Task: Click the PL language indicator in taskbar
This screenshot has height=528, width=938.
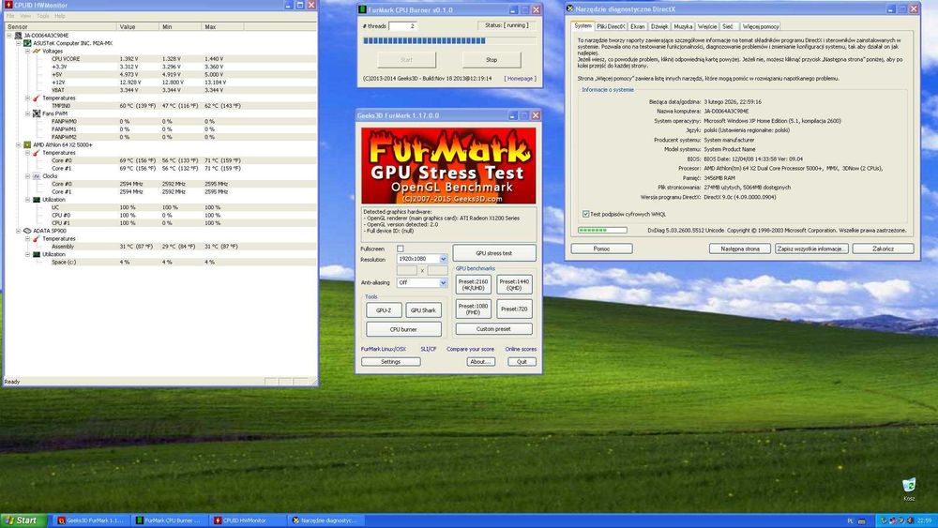Action: (850, 520)
